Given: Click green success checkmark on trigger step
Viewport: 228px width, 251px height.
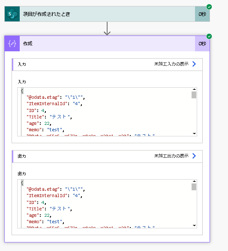Looking at the screenshot, I should [x=209, y=7].
